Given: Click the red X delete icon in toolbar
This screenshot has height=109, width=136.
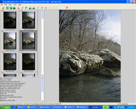Looking at the screenshot, I should [x=67, y=8].
